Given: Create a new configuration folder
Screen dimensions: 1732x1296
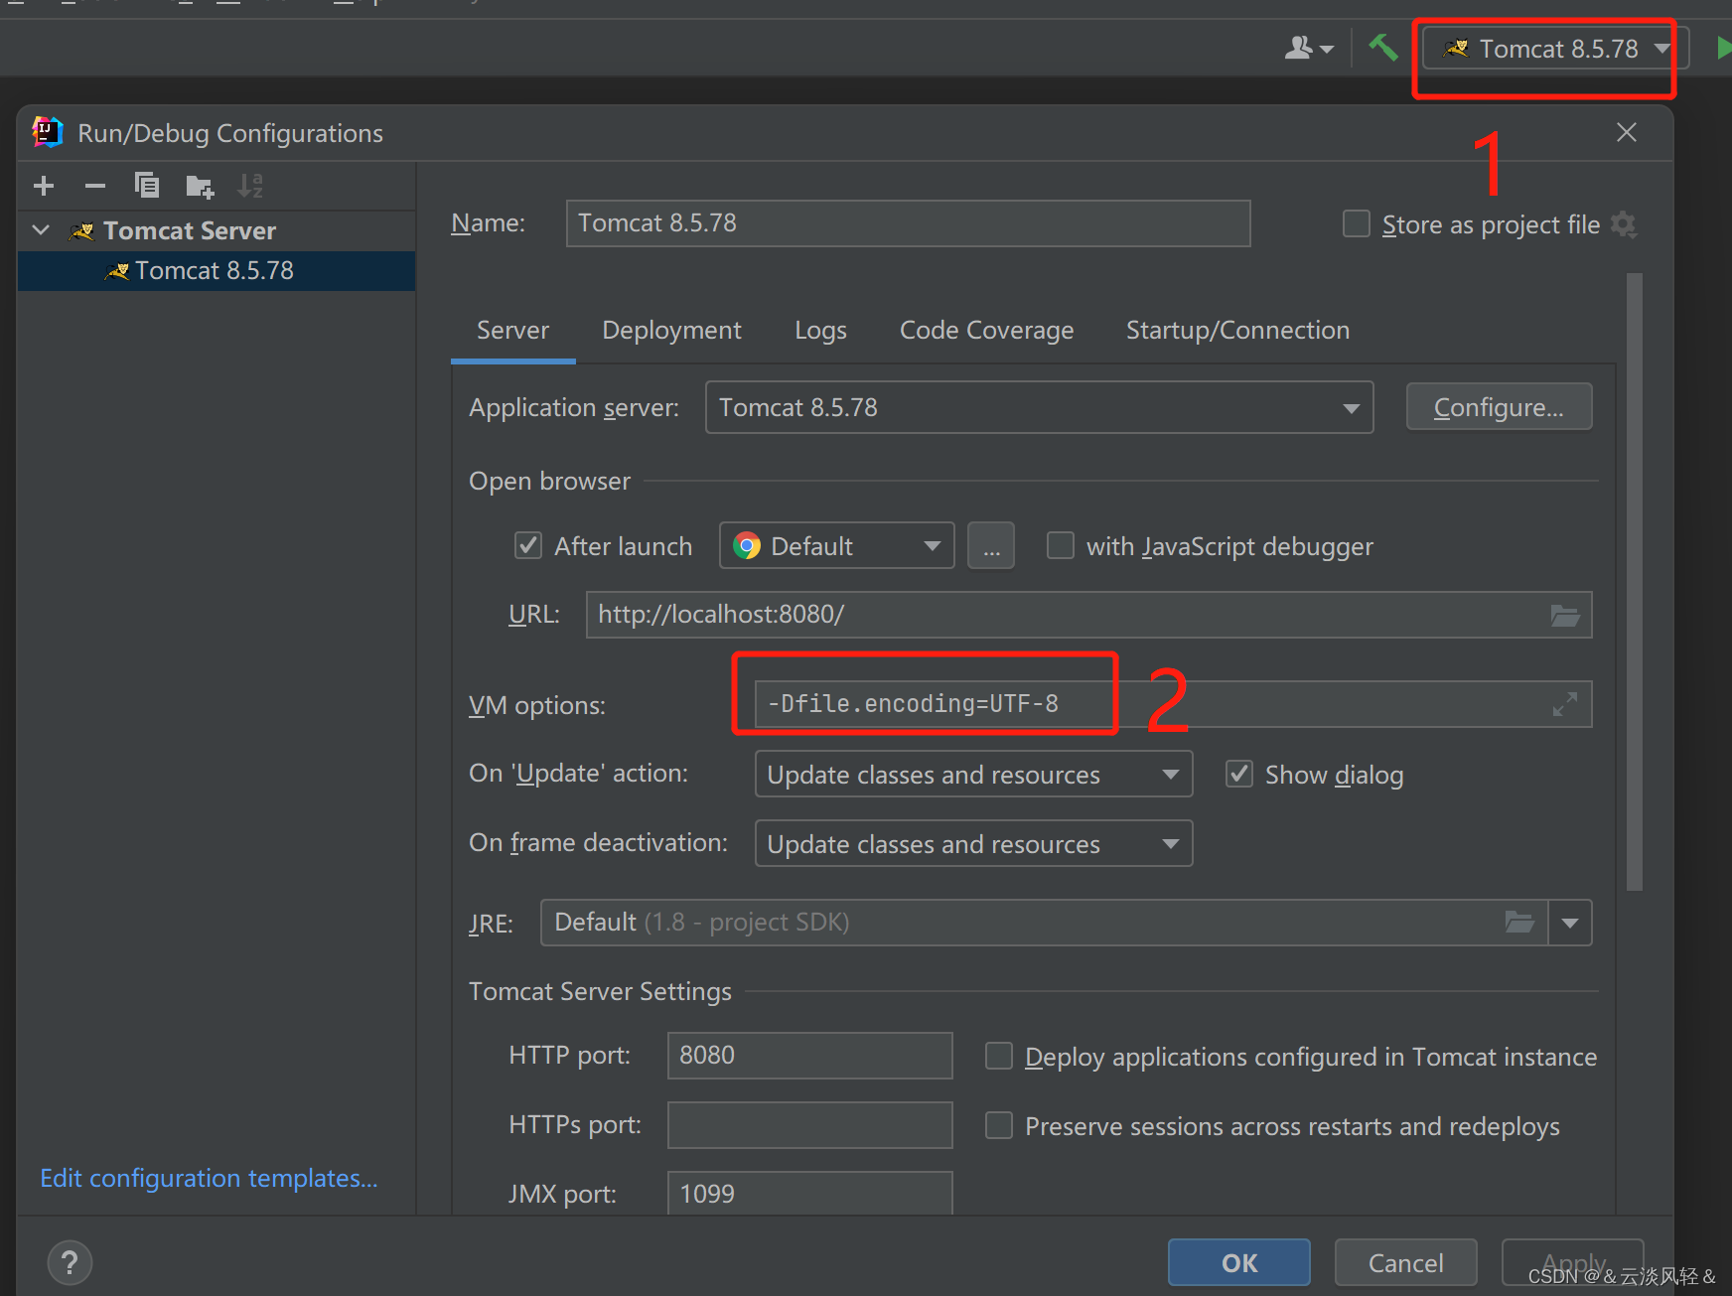Looking at the screenshot, I should click(x=200, y=186).
